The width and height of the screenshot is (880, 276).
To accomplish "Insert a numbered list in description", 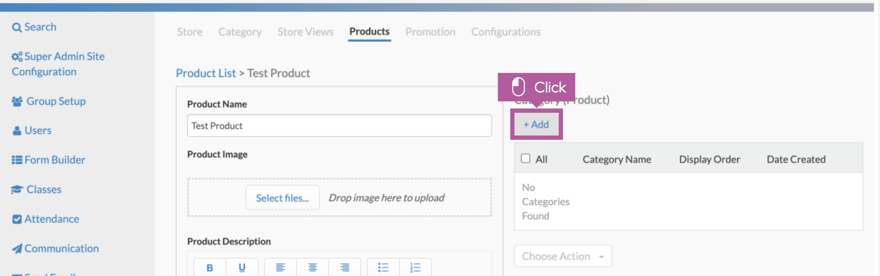I will tap(415, 267).
